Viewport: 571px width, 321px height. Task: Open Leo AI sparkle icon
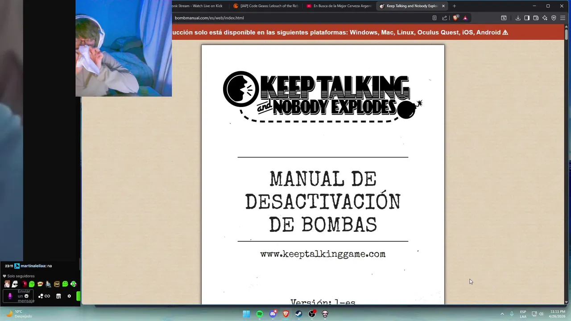coord(545,18)
